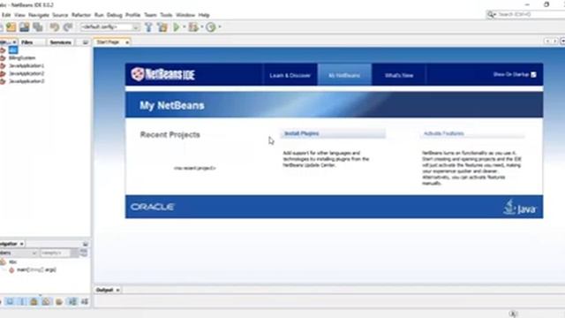Screen dimensions: 565x318
Task: Run the project with green play icon
Action: click(177, 26)
